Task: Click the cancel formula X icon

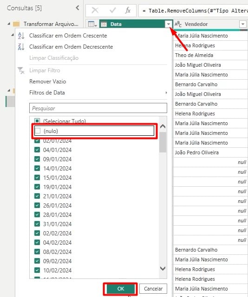Action: click(95, 10)
